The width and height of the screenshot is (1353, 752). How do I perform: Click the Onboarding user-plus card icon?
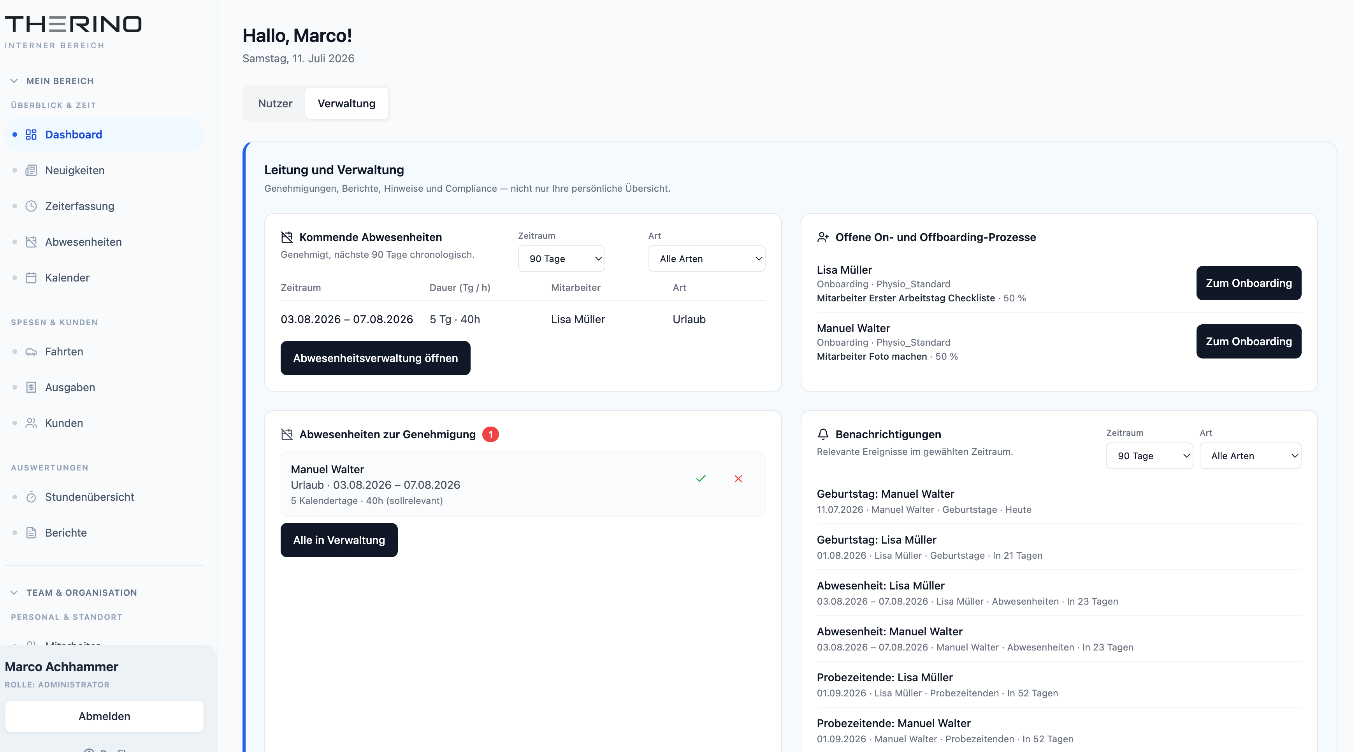coord(822,237)
